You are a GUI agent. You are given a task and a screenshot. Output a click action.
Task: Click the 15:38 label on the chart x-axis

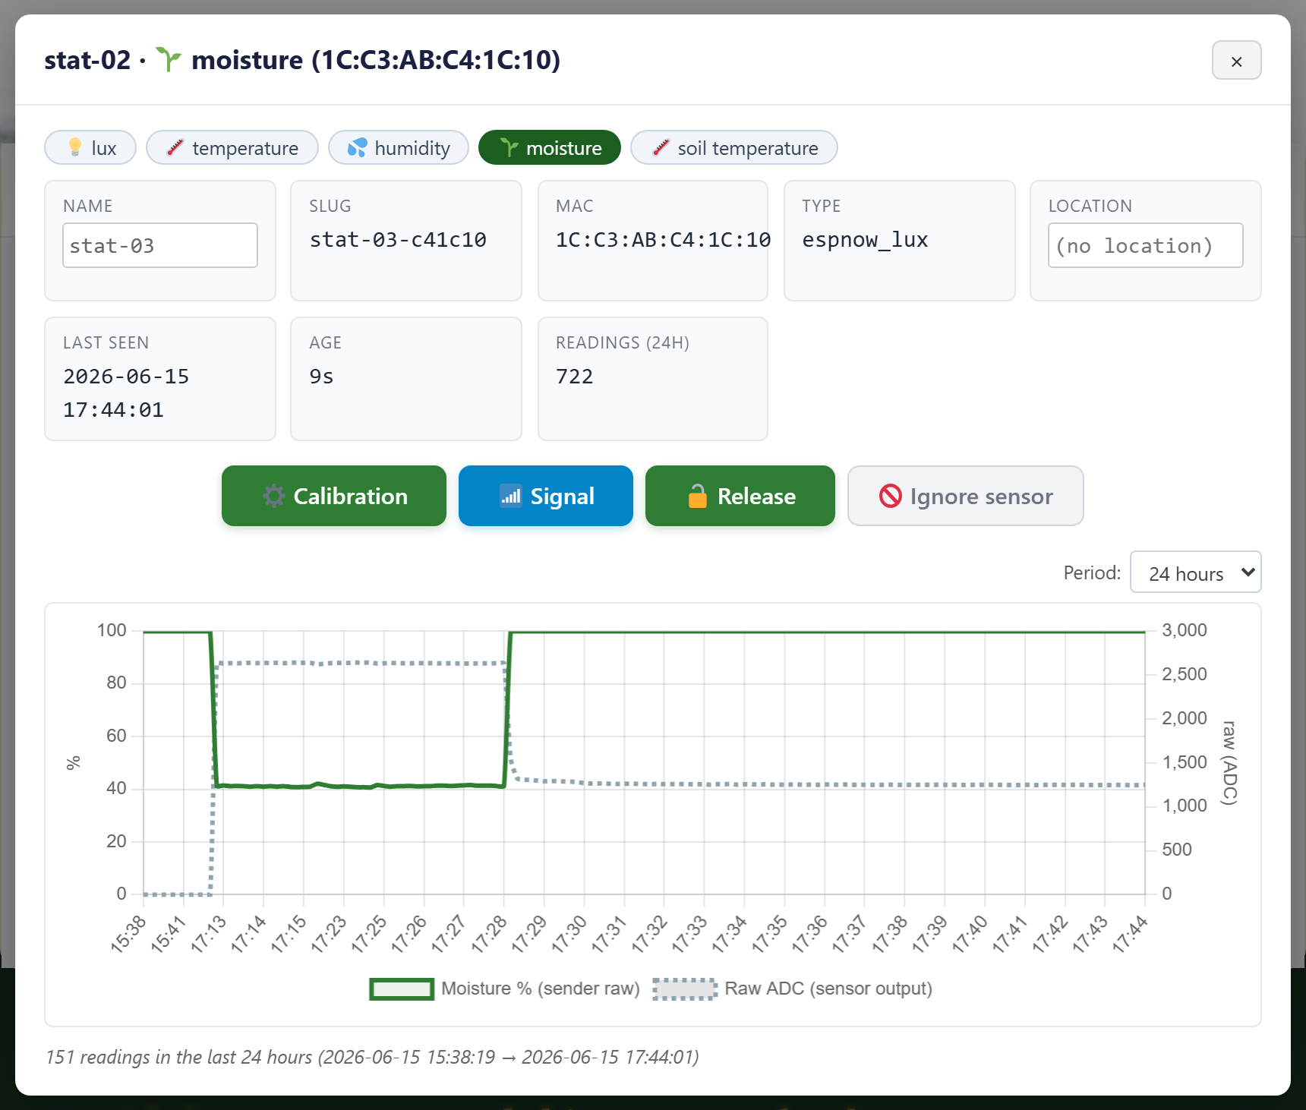(x=129, y=933)
